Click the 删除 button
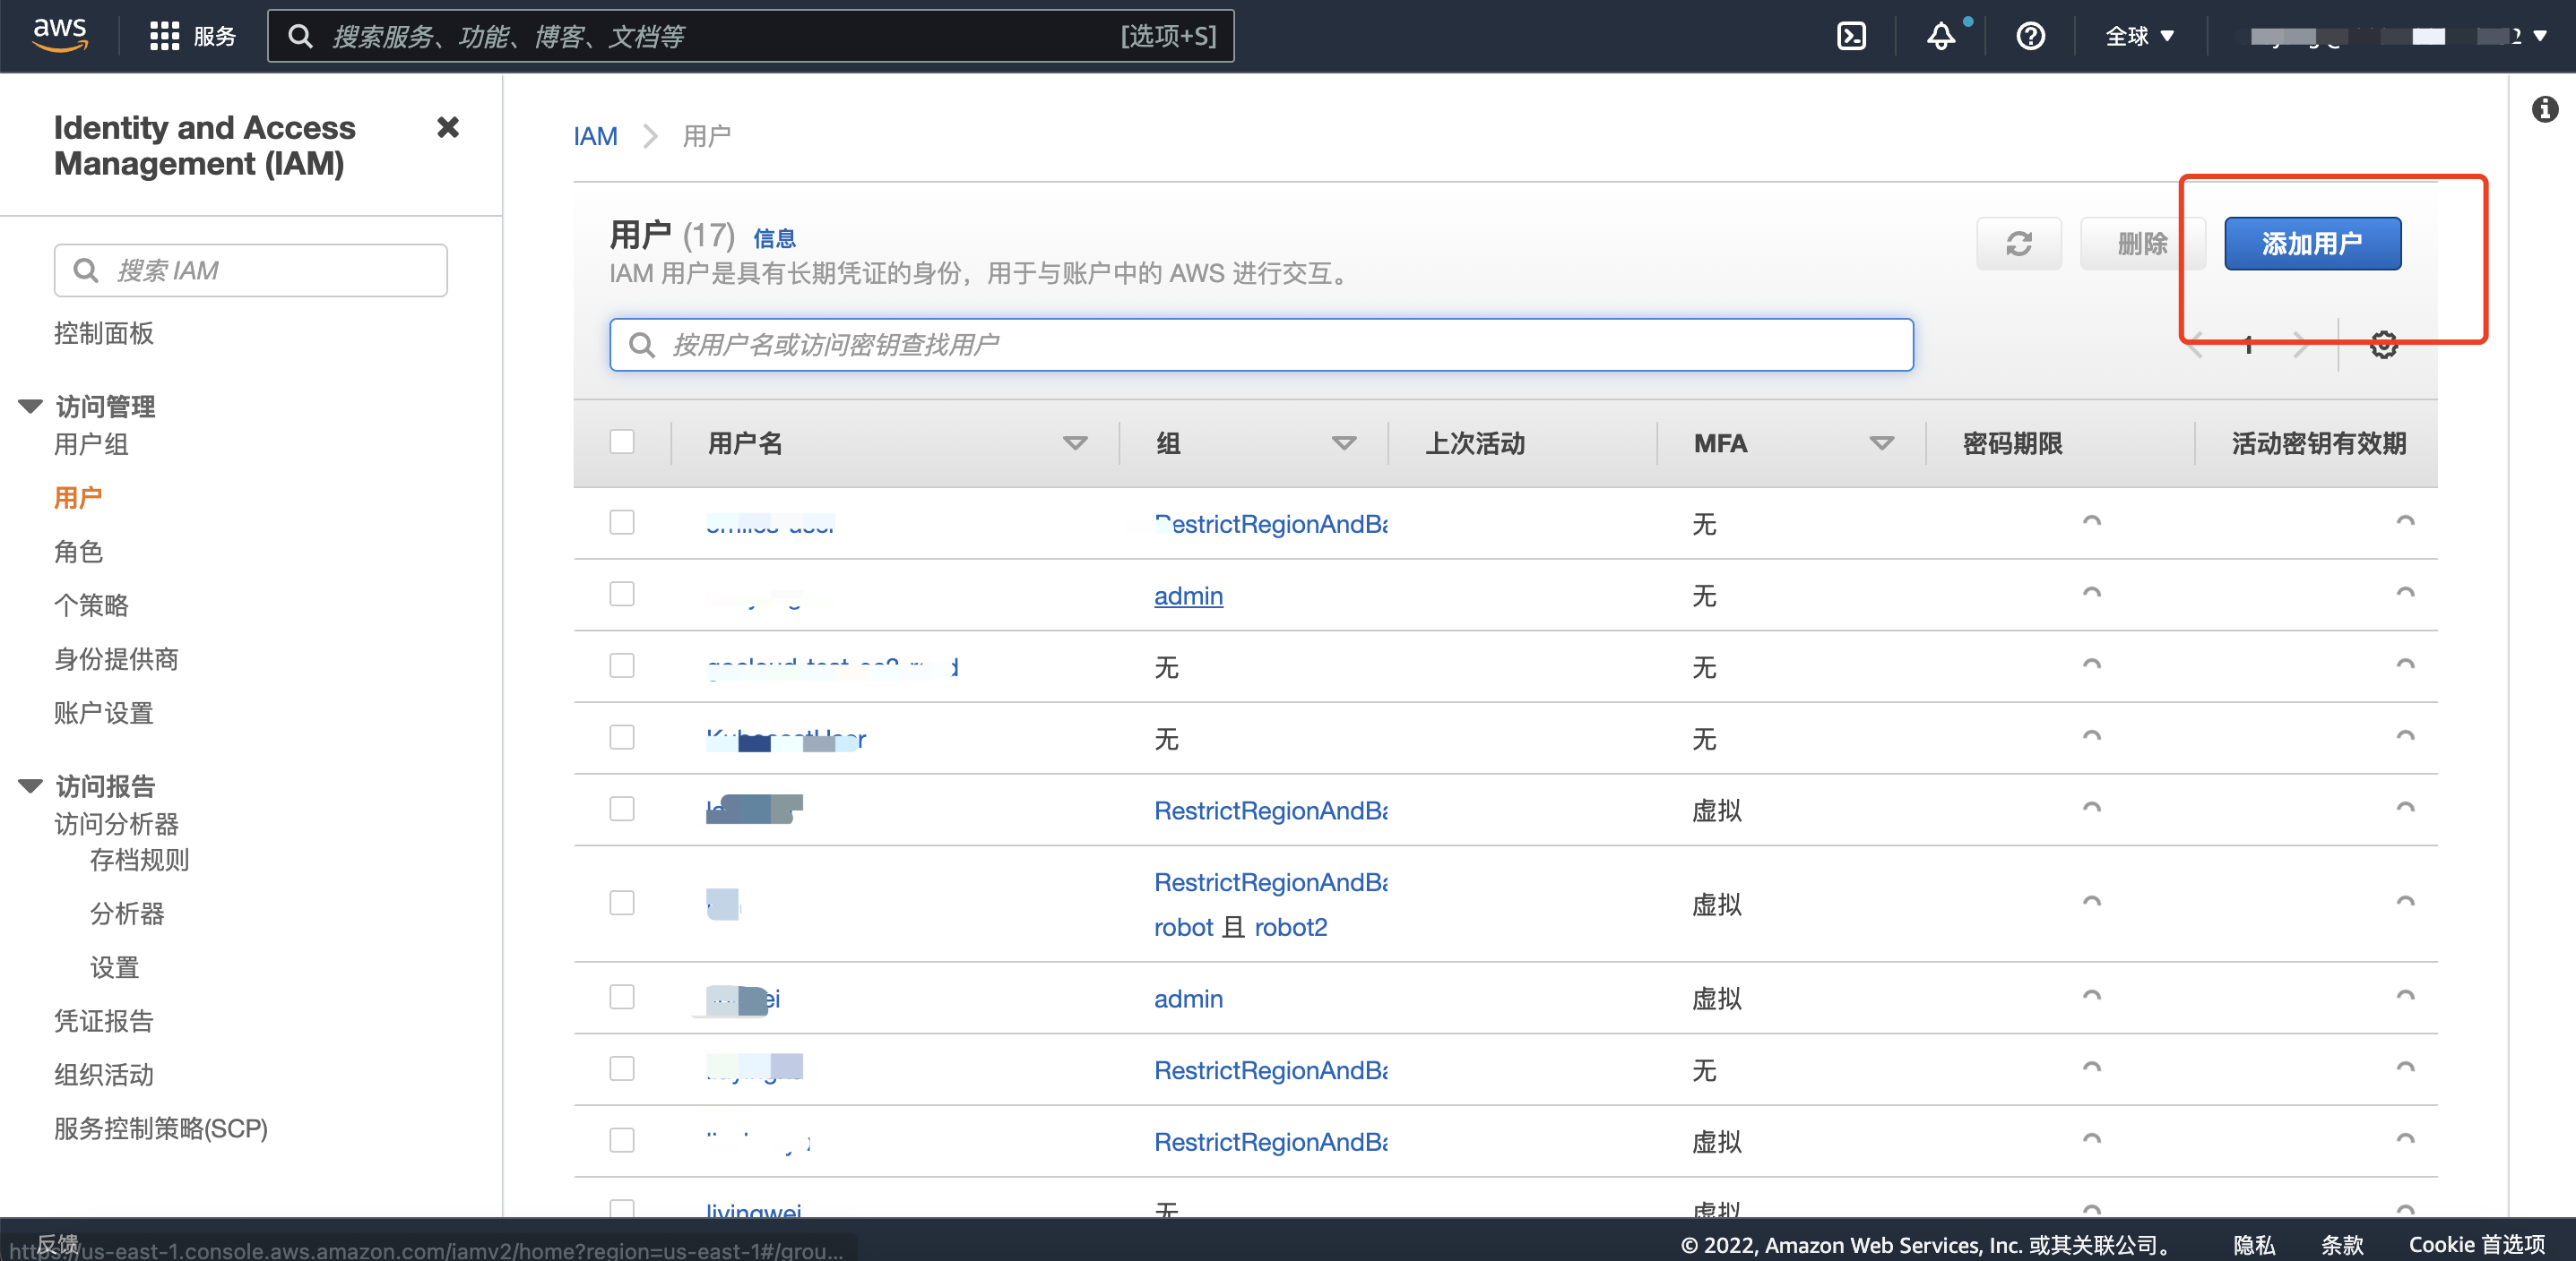This screenshot has height=1261, width=2576. click(2142, 243)
